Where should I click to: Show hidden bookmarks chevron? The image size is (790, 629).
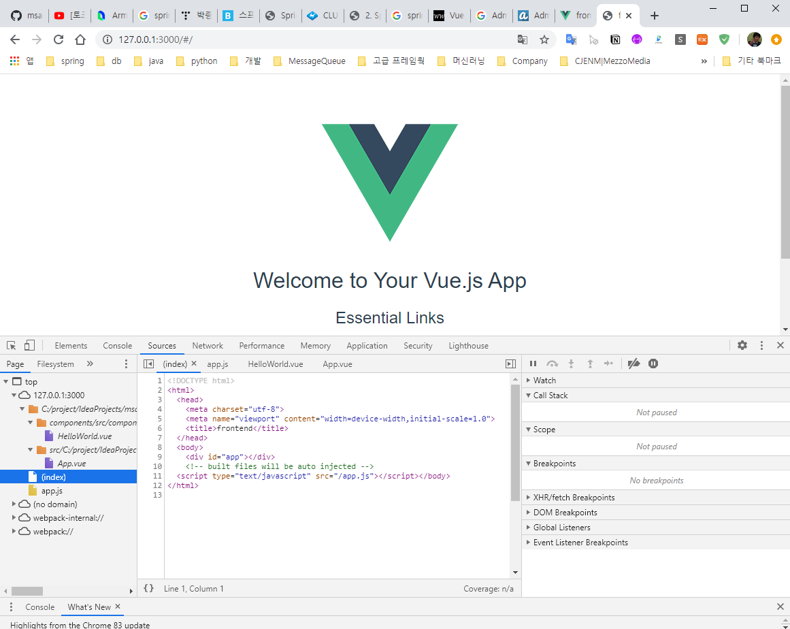point(704,61)
